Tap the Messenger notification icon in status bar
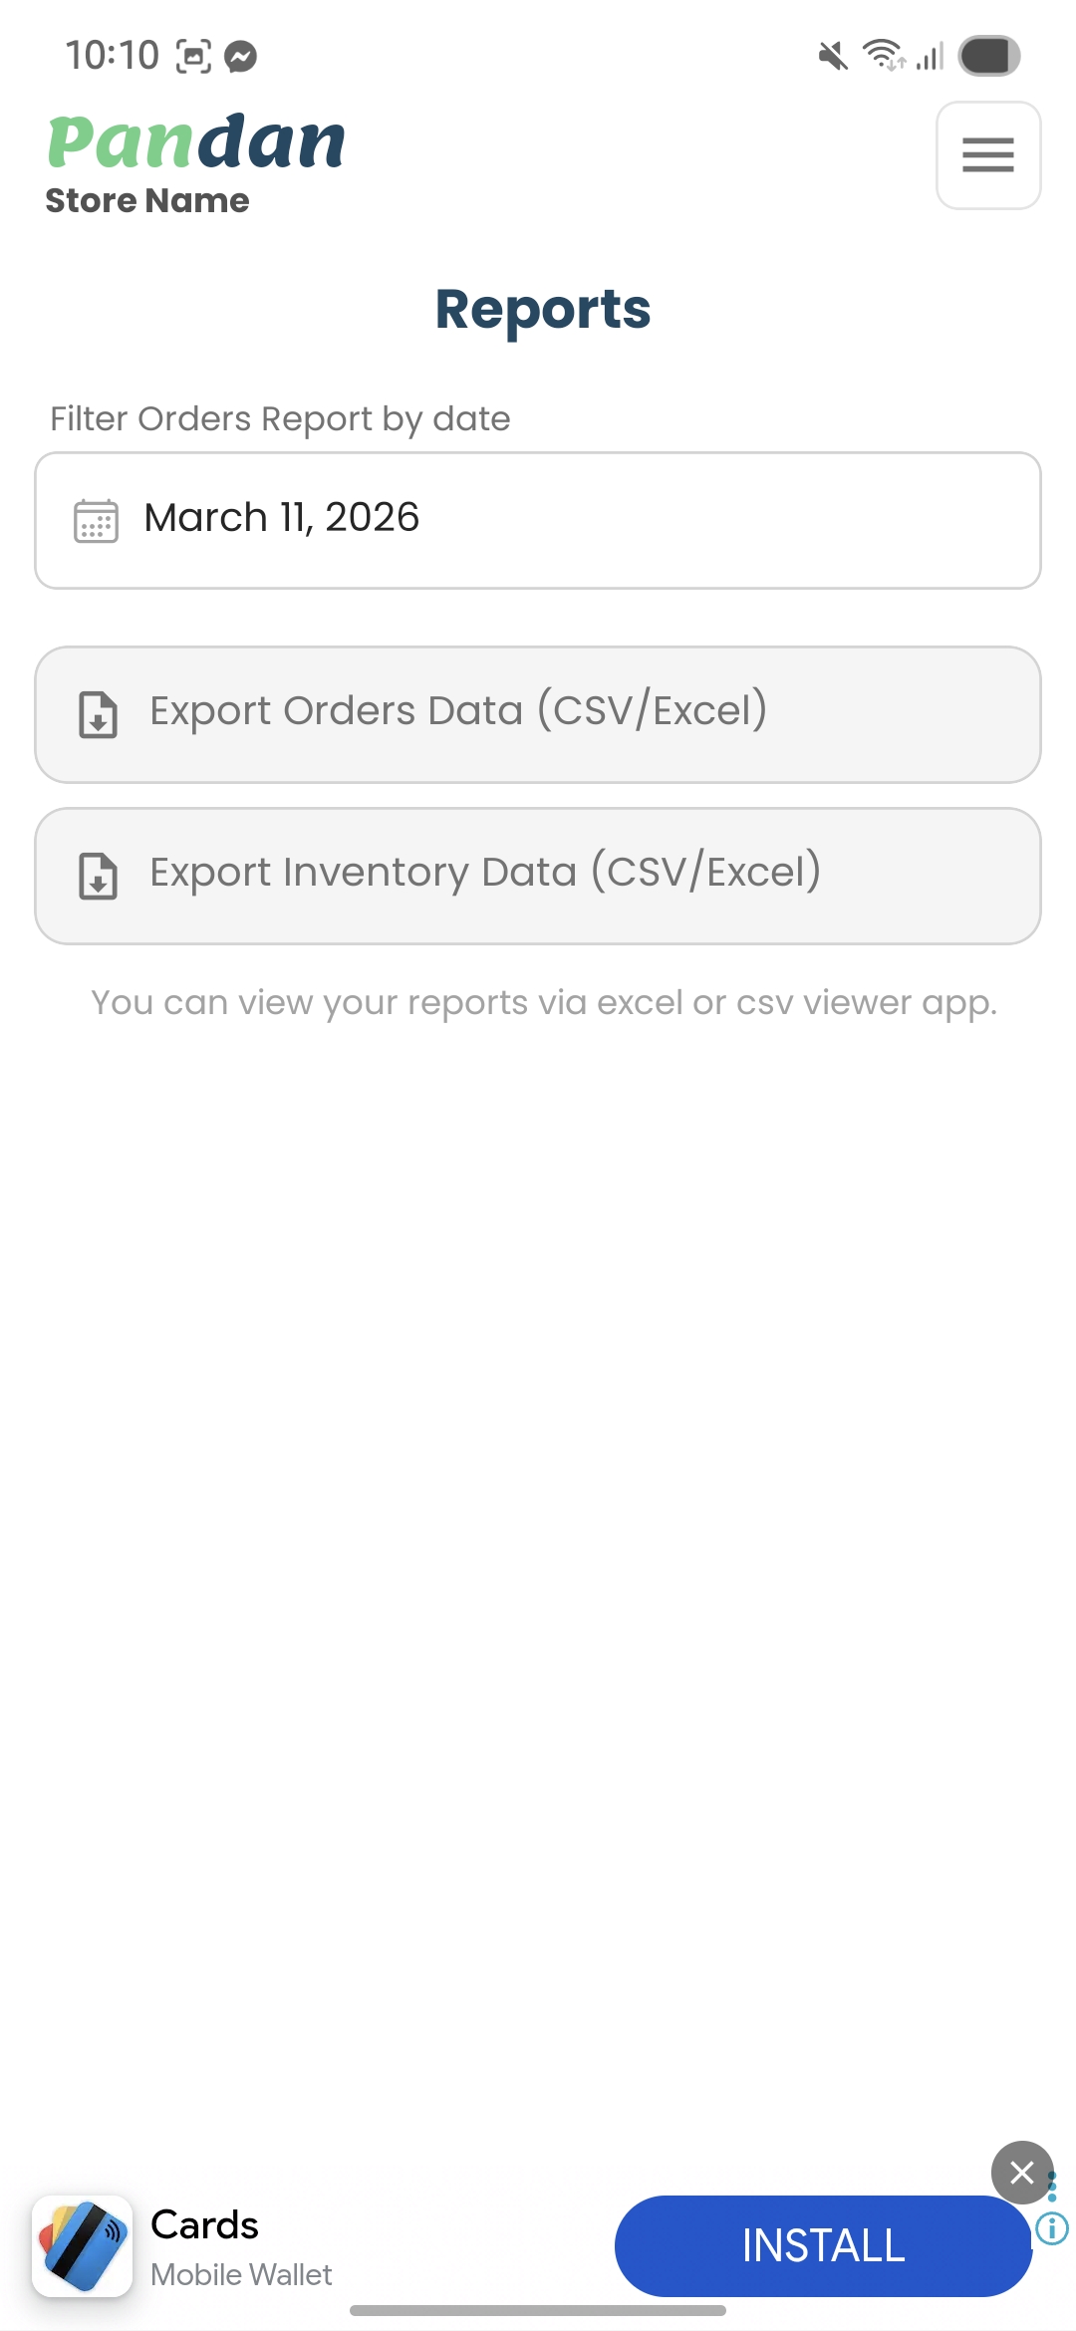Screen dimensions: 1076x2331 pos(241,57)
